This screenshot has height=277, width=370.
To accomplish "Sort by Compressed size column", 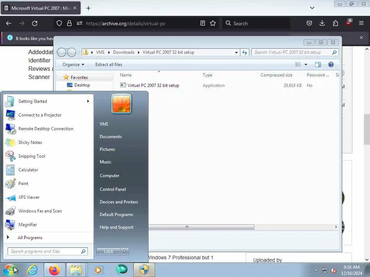I will 276,75.
